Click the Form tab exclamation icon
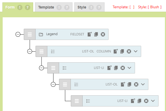This screenshot has height=111, width=166. [x=20, y=7]
